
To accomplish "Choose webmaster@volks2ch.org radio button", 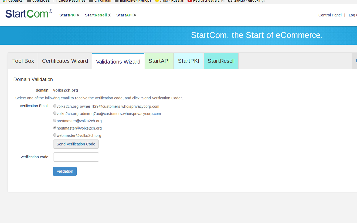I will (x=55, y=135).
